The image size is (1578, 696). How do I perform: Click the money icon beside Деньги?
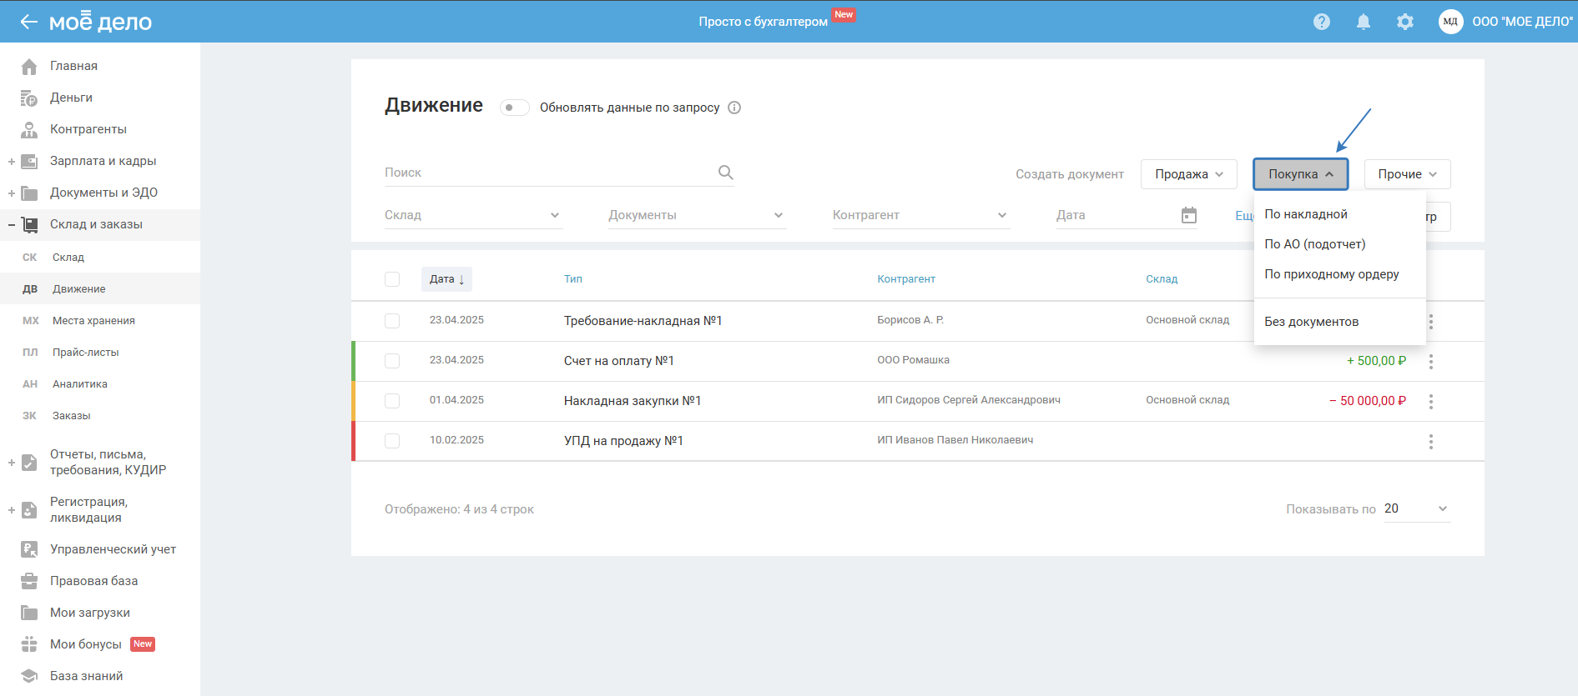29,98
